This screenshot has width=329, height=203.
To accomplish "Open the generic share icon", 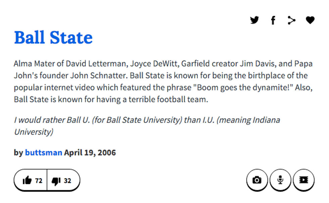I will pyautogui.click(x=291, y=21).
